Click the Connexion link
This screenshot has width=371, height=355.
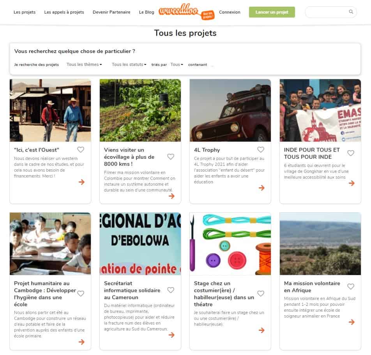pyautogui.click(x=230, y=12)
